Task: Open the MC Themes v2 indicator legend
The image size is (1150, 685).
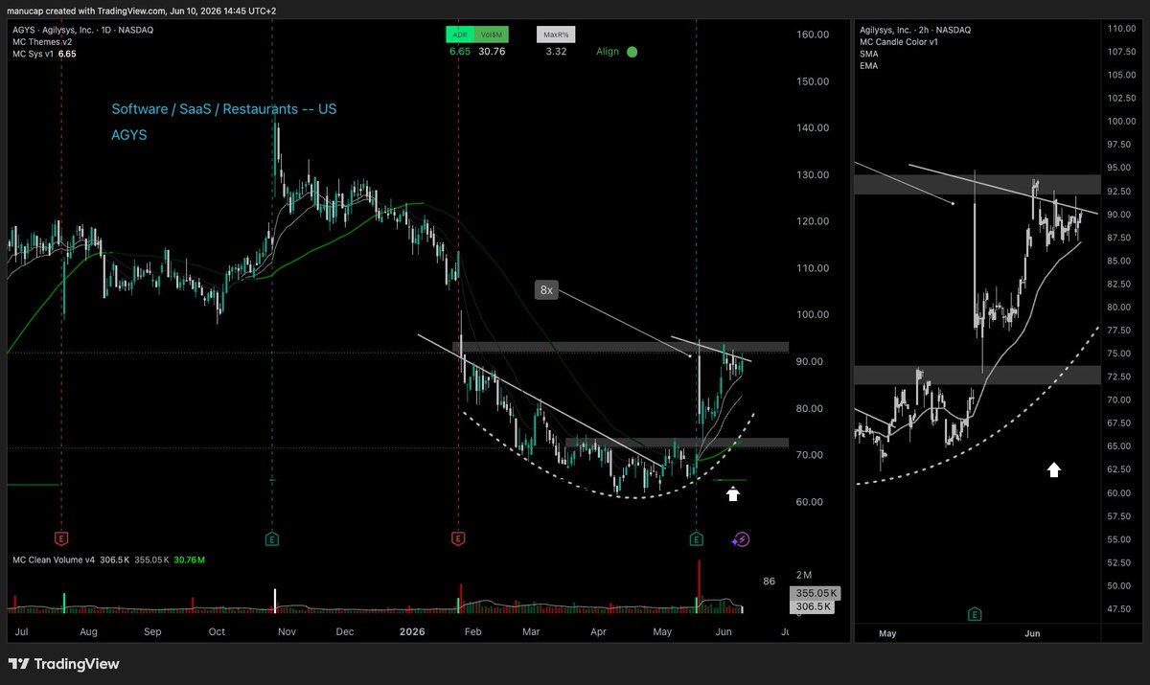Action: click(x=42, y=41)
